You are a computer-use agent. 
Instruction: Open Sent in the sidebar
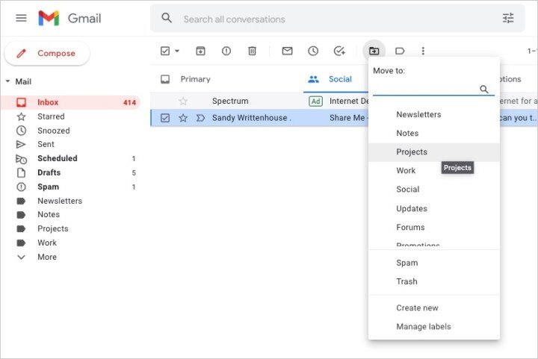click(x=70, y=144)
